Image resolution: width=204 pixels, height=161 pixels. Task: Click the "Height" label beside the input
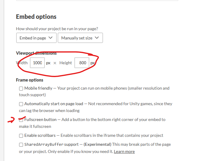tap(65, 63)
